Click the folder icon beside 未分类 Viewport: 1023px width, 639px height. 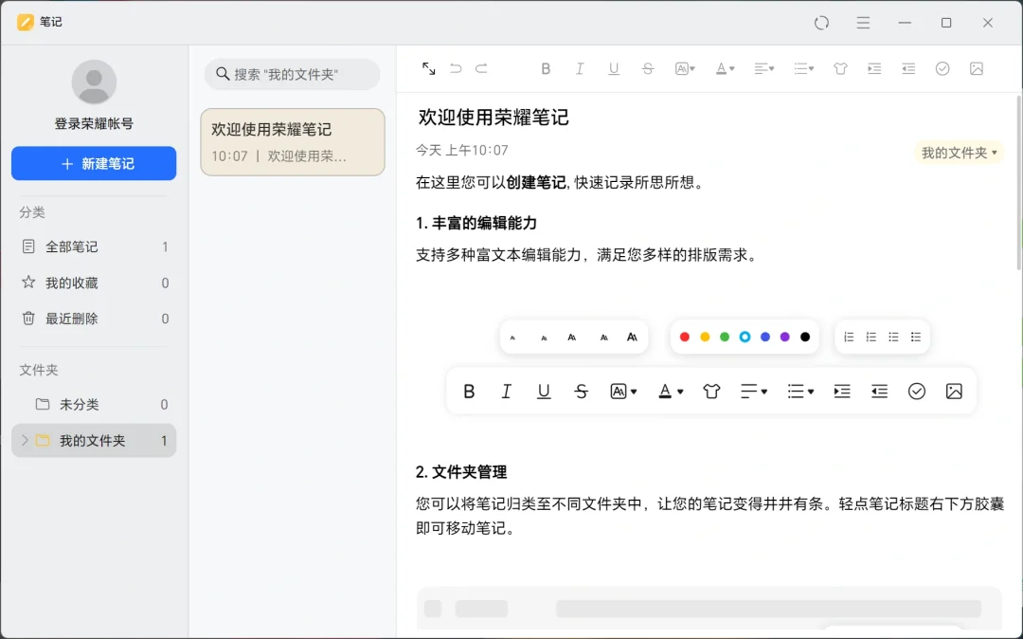[43, 404]
